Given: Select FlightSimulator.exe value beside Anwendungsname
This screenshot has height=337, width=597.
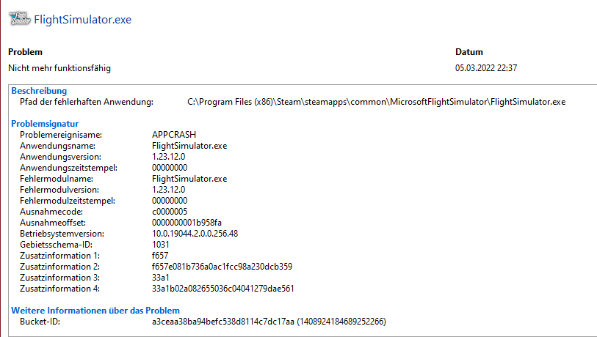Looking at the screenshot, I should click(x=189, y=146).
